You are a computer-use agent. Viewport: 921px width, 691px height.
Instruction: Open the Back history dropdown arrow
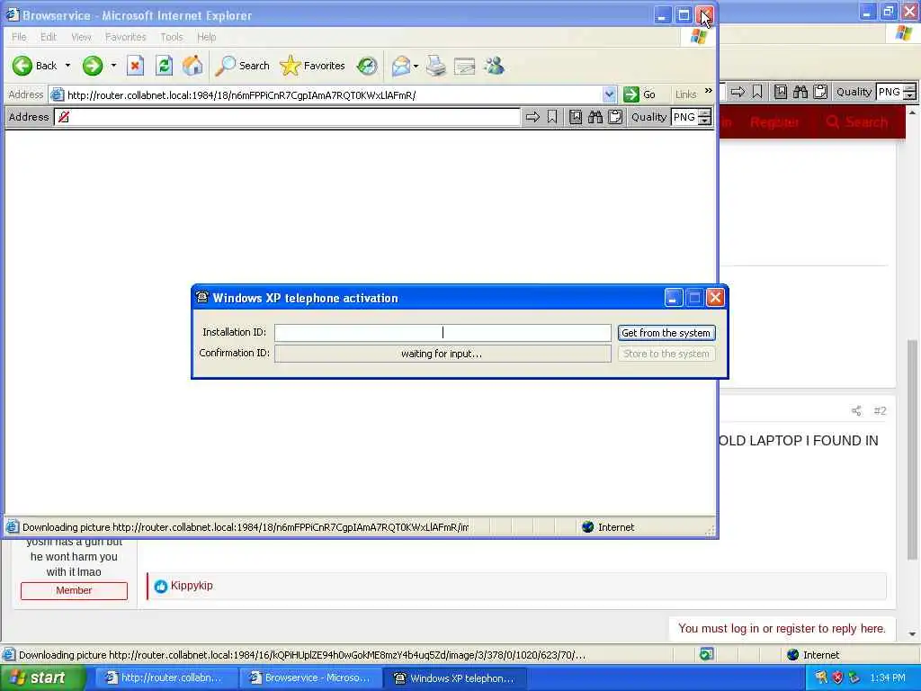click(x=67, y=66)
